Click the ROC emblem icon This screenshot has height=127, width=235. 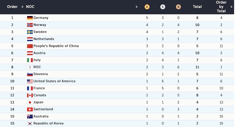[30, 67]
